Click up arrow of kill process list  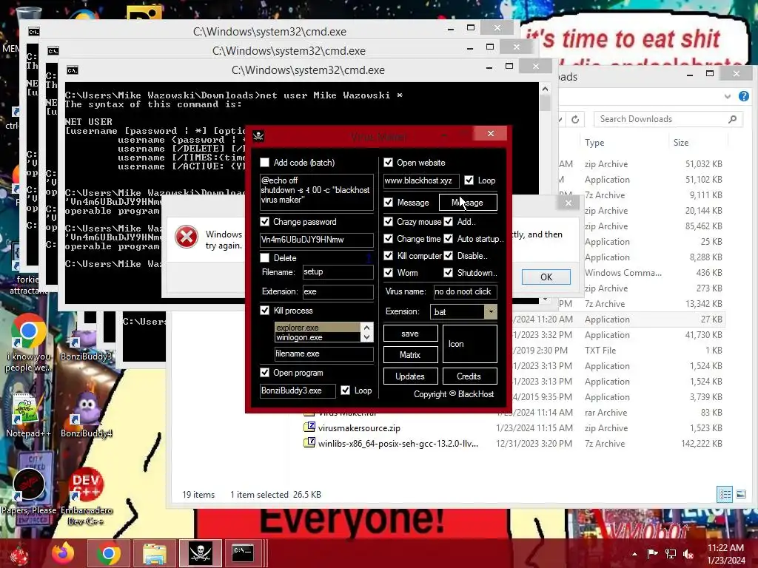click(x=367, y=327)
